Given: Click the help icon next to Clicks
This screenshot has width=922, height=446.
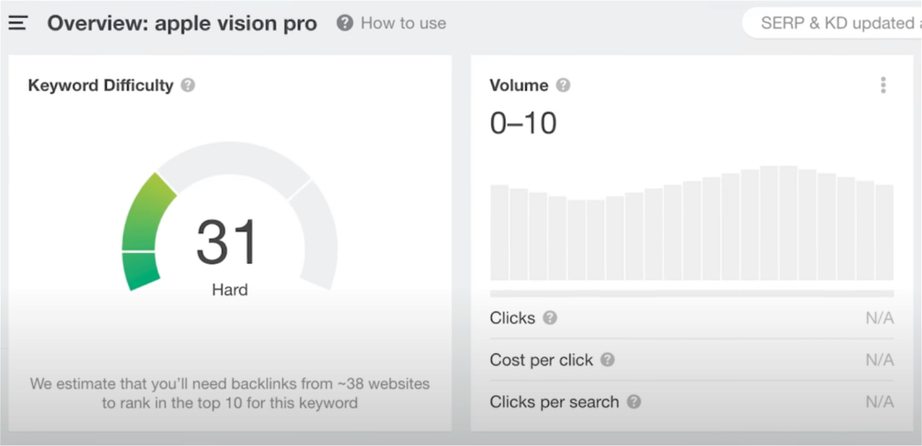Looking at the screenshot, I should click(550, 318).
